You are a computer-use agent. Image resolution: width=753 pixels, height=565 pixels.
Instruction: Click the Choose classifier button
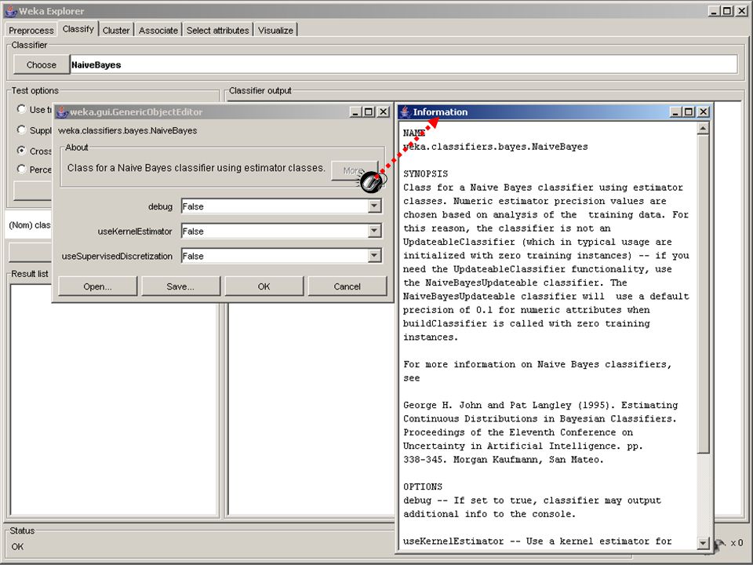[x=42, y=65]
